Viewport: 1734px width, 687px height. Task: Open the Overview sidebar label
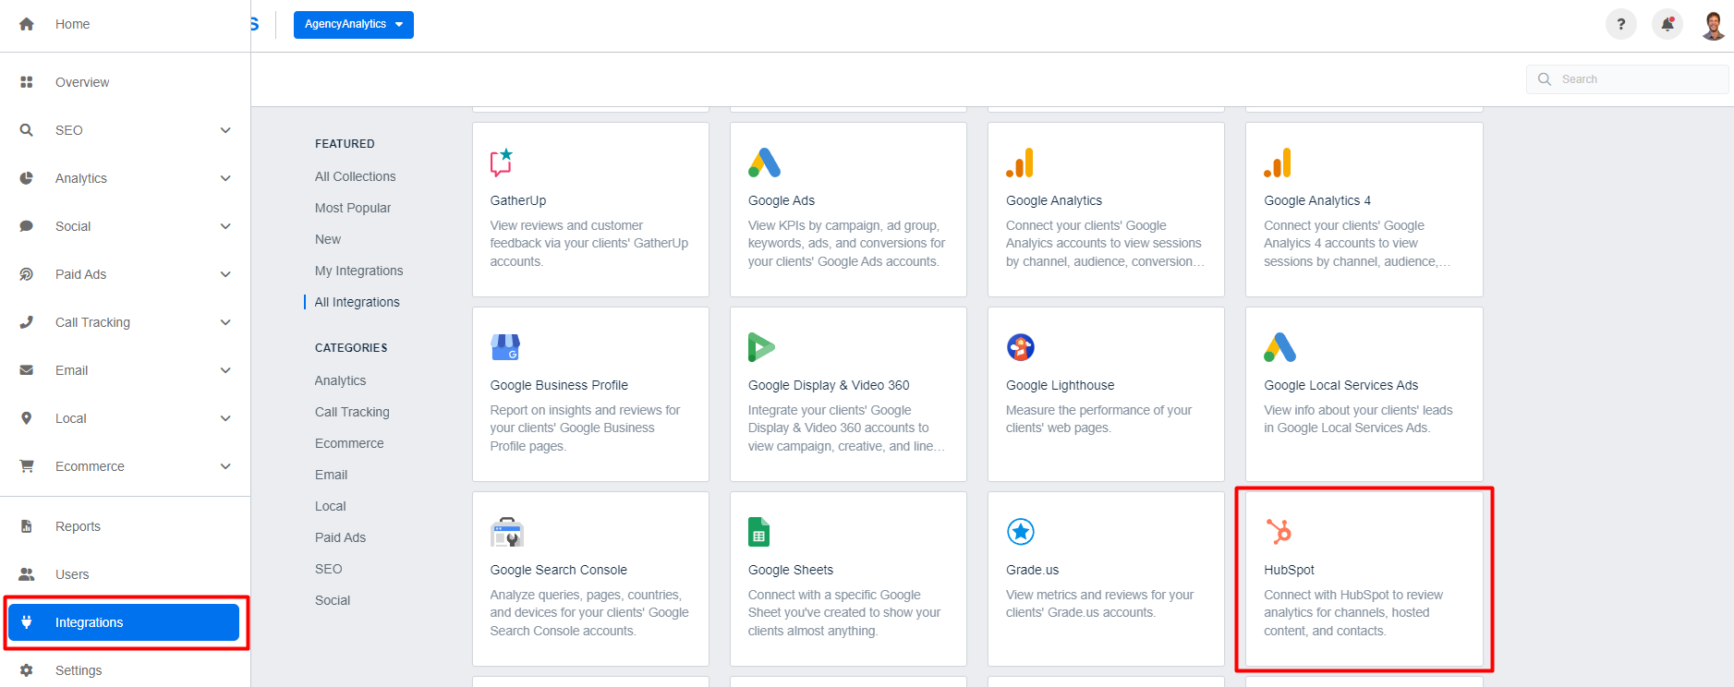(82, 82)
